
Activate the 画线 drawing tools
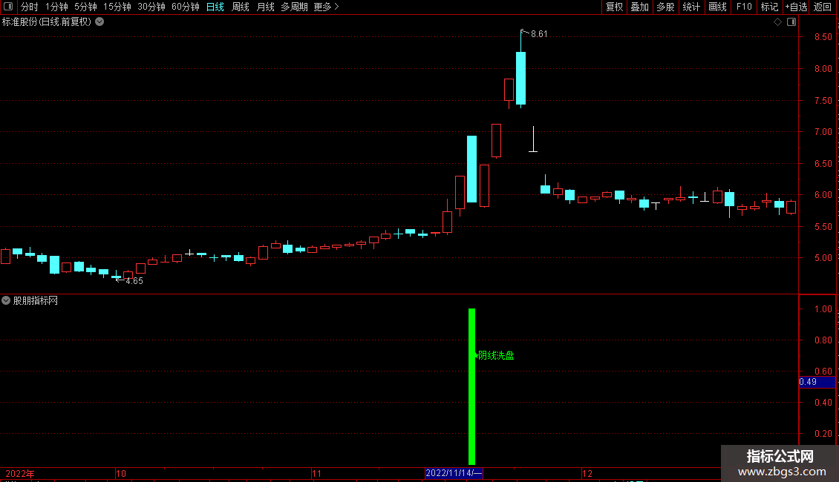click(x=717, y=7)
